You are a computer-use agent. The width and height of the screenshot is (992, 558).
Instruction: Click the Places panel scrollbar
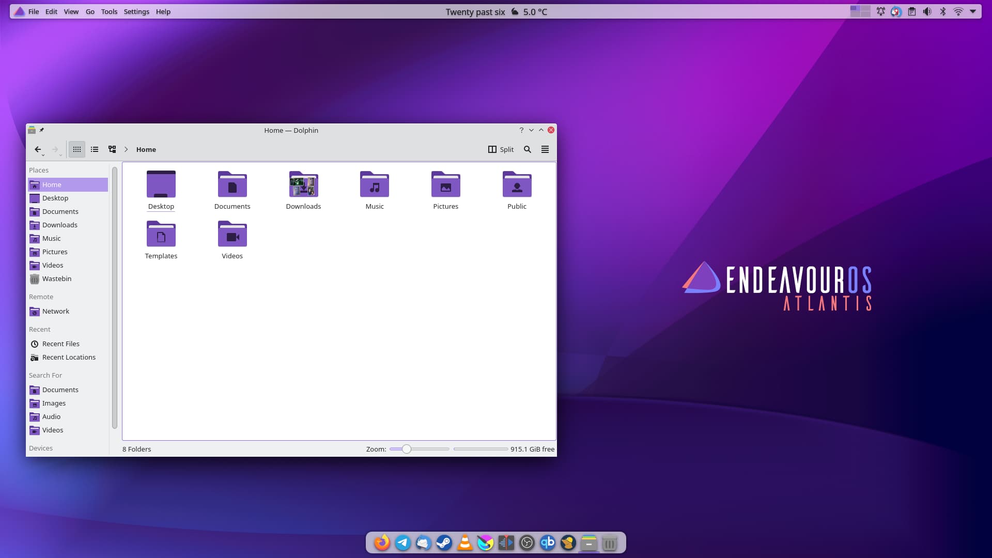pyautogui.click(x=114, y=298)
